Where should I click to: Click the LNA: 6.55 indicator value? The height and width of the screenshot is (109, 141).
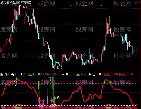click(x=50, y=74)
